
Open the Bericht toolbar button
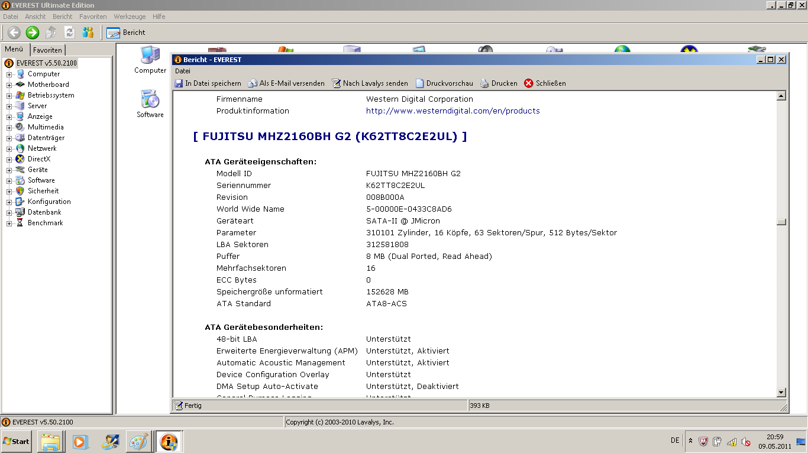[126, 33]
